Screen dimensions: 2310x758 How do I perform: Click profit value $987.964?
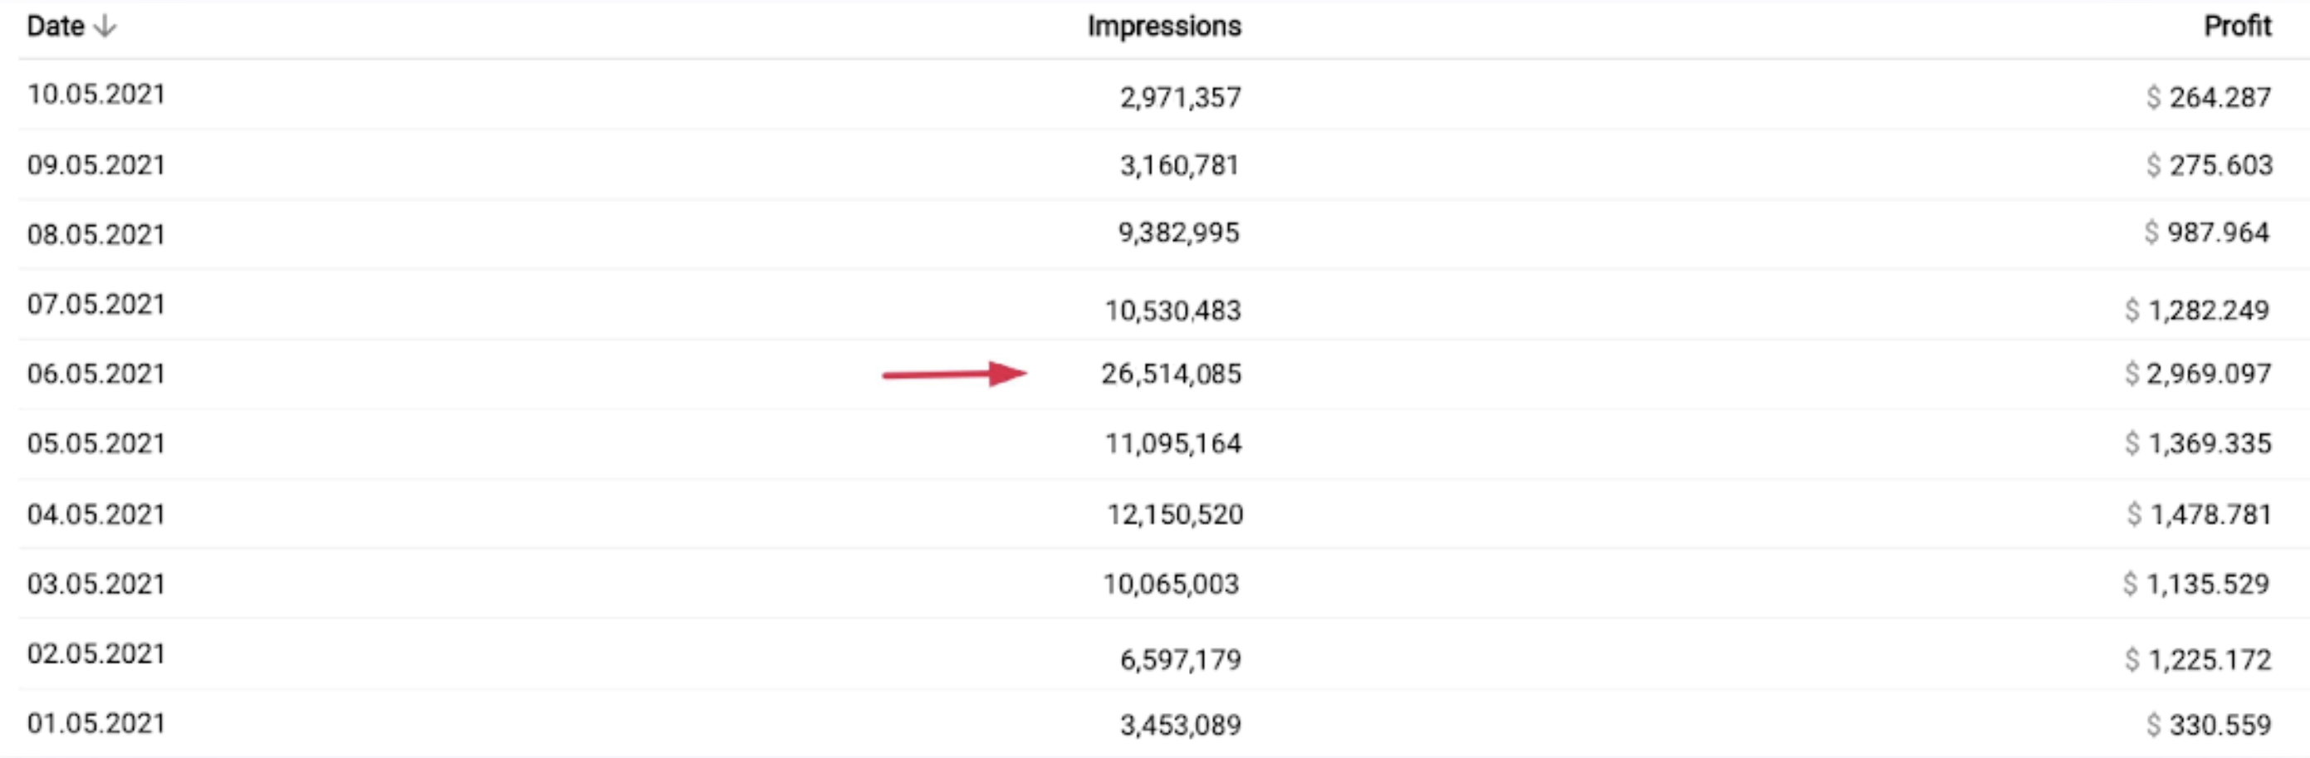[2207, 233]
